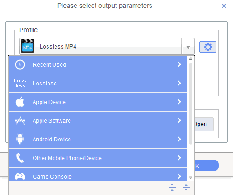Click the MP4 clapperboard profile icon
Screen dimensions: 233x196
click(27, 46)
